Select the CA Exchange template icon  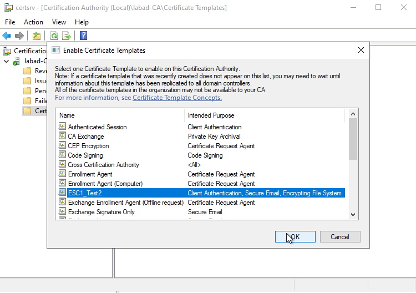[63, 137]
